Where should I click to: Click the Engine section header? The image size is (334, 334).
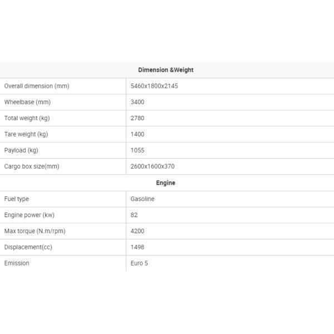(x=165, y=183)
